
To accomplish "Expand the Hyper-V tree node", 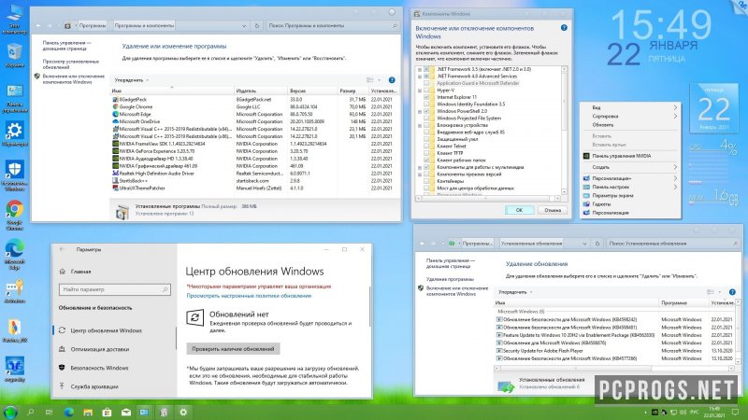I will [420, 90].
